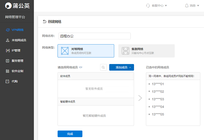204x140 pixels.
Task: Click the 创建网络 page title
Action: pyautogui.click(x=54, y=21)
